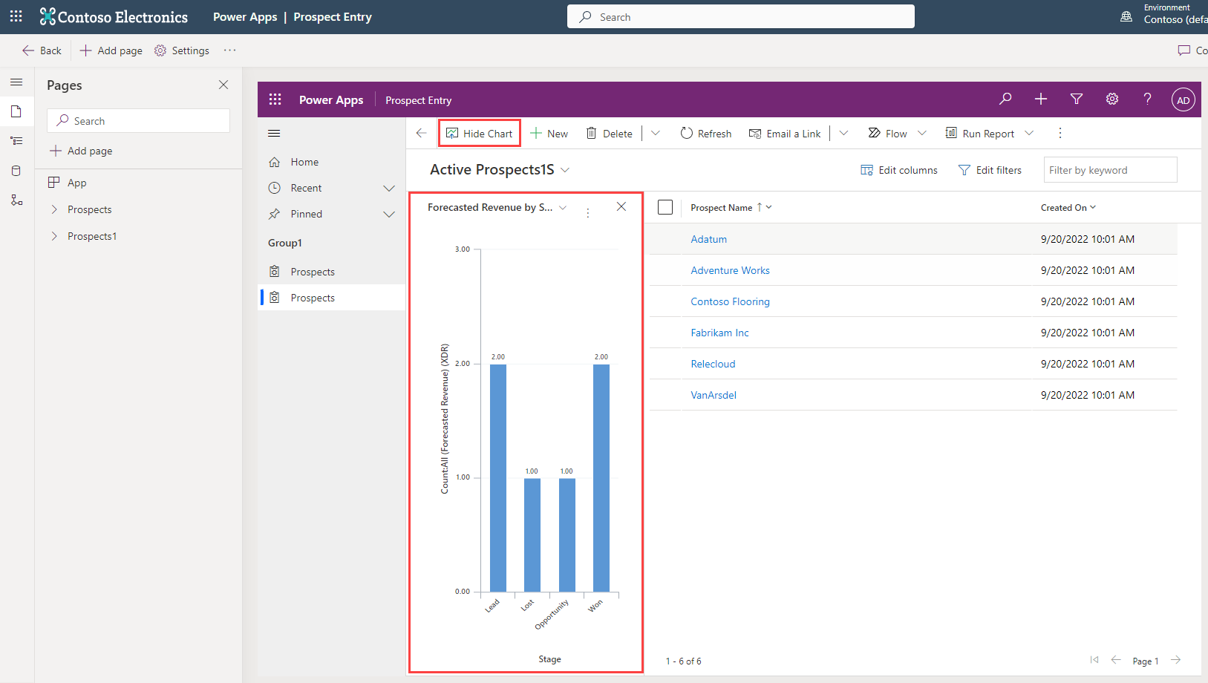The height and width of the screenshot is (683, 1208).
Task: Click Delete in command bar
Action: pyautogui.click(x=609, y=134)
